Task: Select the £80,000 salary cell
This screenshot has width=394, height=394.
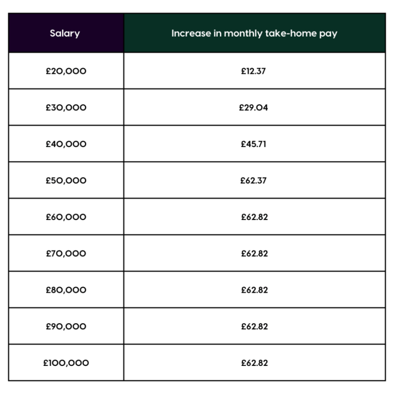Action: [66, 290]
